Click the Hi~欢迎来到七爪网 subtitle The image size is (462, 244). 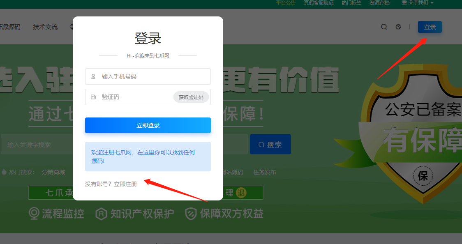click(148, 55)
